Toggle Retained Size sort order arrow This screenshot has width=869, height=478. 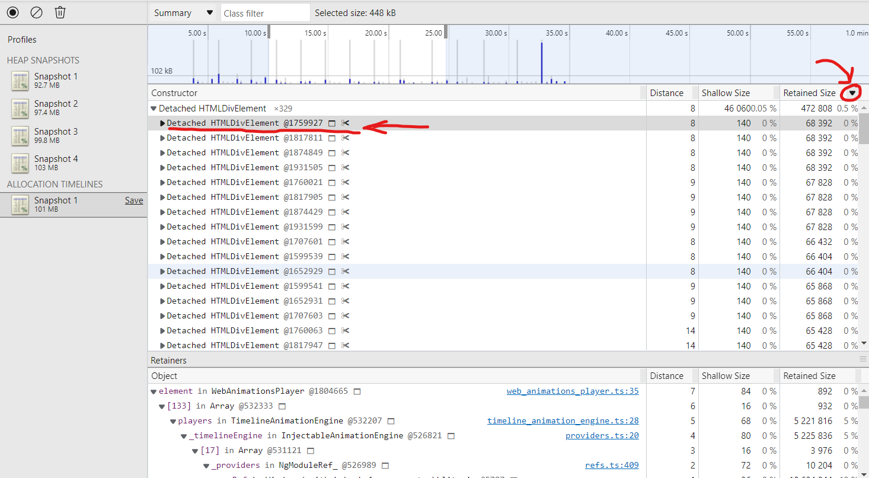point(852,93)
